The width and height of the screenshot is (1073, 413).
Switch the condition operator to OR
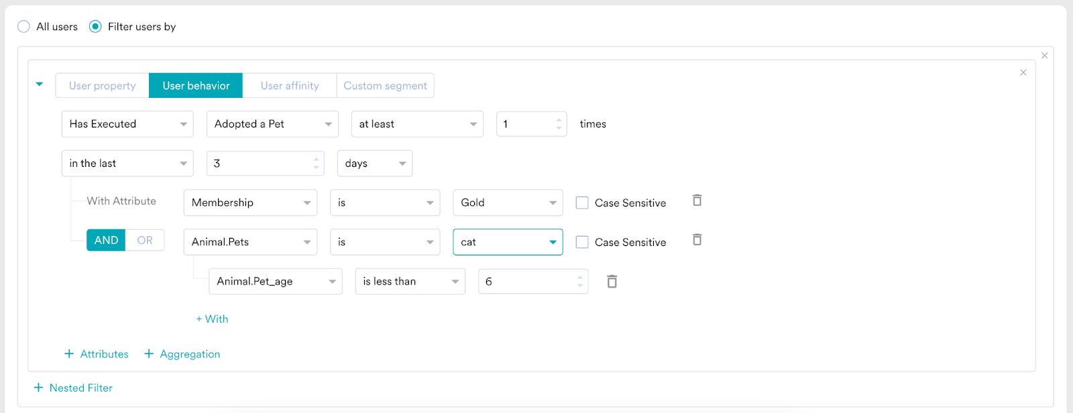tap(145, 240)
